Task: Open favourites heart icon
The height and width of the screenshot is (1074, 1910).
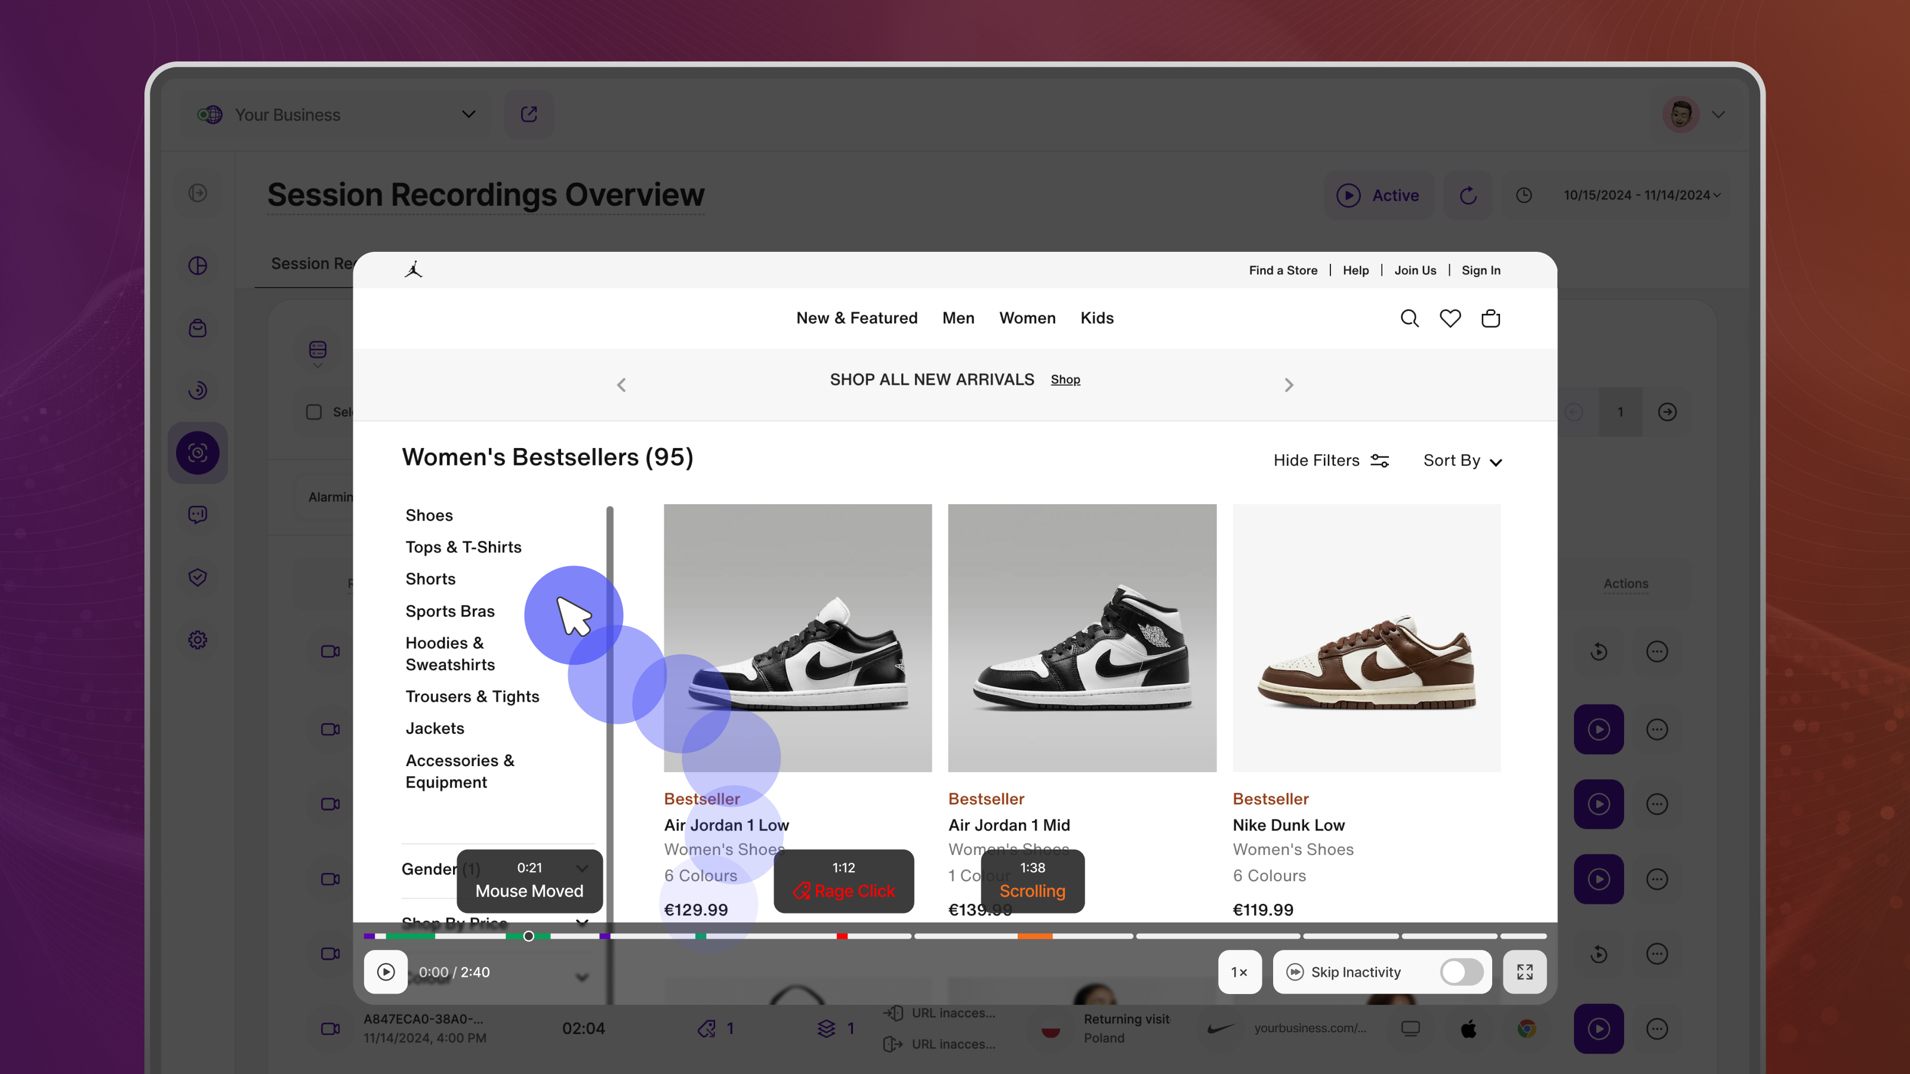Action: tap(1450, 319)
